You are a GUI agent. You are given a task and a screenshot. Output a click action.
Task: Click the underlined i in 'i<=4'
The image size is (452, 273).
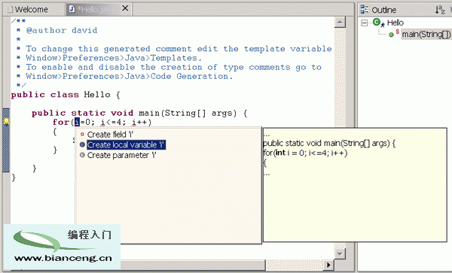[x=103, y=123]
